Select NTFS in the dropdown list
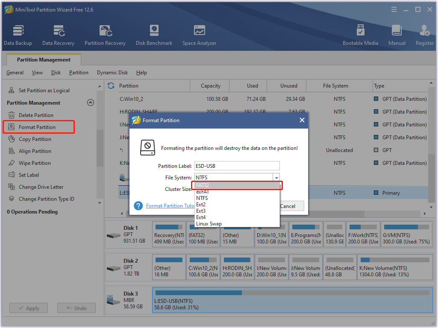The width and height of the screenshot is (438, 328). coord(237,198)
